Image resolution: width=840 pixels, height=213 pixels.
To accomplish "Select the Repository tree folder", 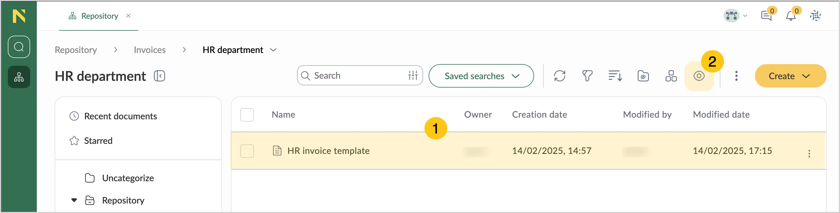I will [x=115, y=200].
